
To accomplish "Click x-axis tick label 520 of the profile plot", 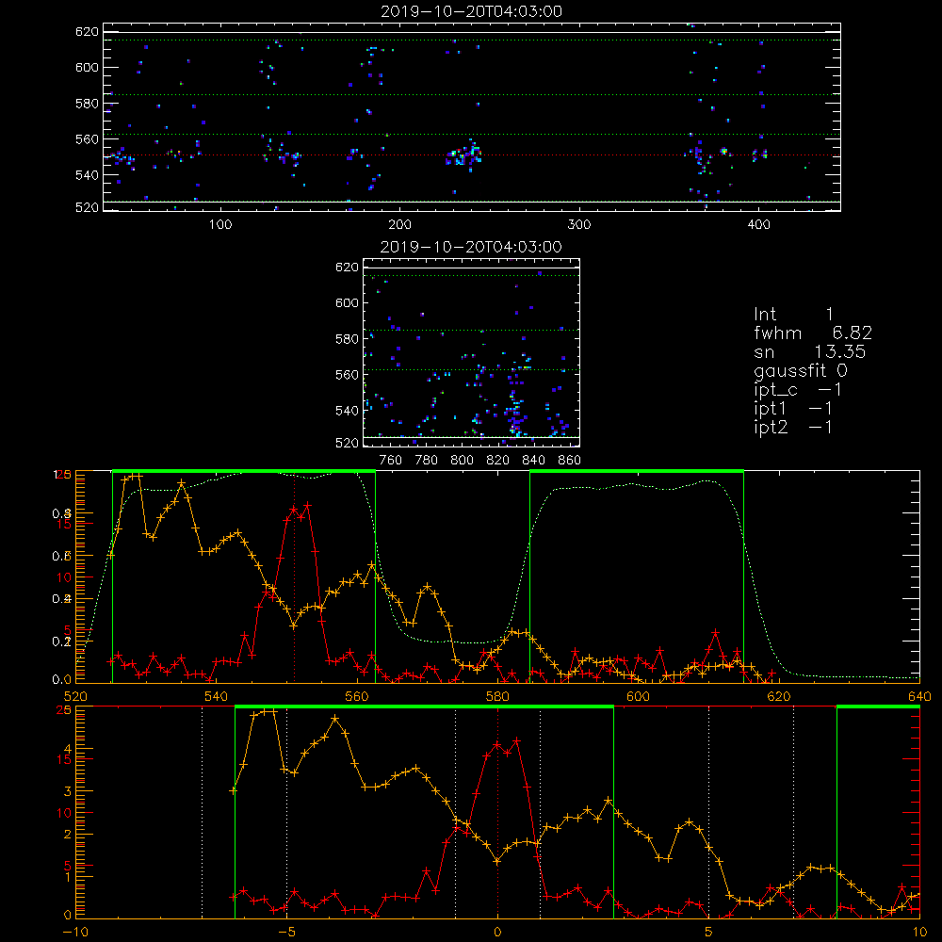I will click(x=75, y=697).
